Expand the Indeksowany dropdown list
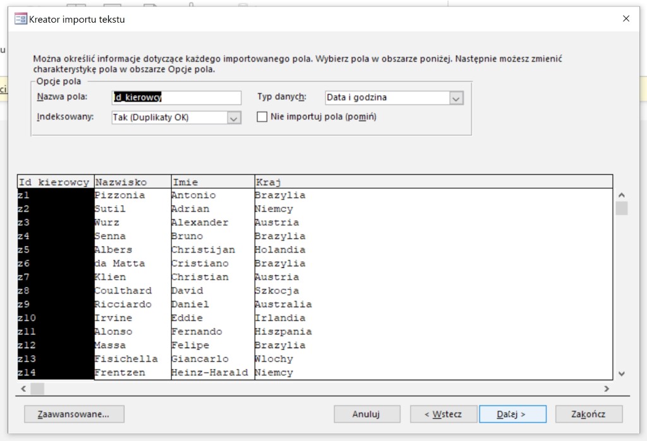647x441 pixels. pos(234,118)
